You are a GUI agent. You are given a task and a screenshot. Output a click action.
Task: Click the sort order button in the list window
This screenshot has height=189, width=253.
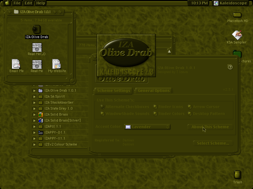[x=169, y=51]
